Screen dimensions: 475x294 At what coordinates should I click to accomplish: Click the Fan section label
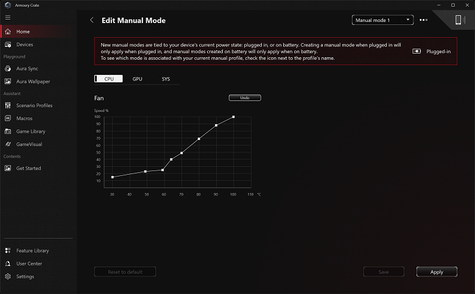[99, 98]
